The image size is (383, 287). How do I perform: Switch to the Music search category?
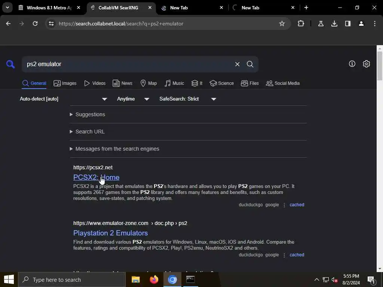tap(174, 83)
